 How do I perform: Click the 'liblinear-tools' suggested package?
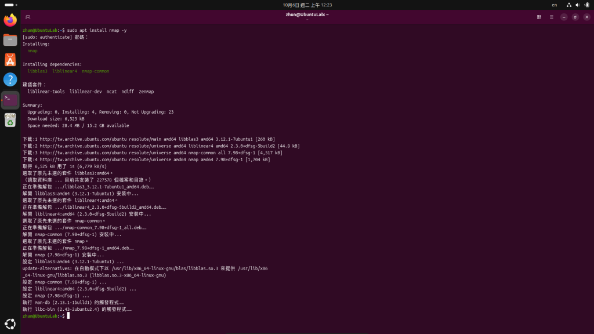46,92
